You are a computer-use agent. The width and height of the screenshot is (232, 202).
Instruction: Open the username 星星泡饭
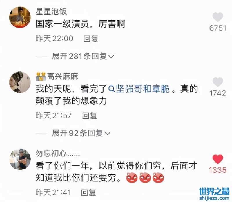coord(51,11)
